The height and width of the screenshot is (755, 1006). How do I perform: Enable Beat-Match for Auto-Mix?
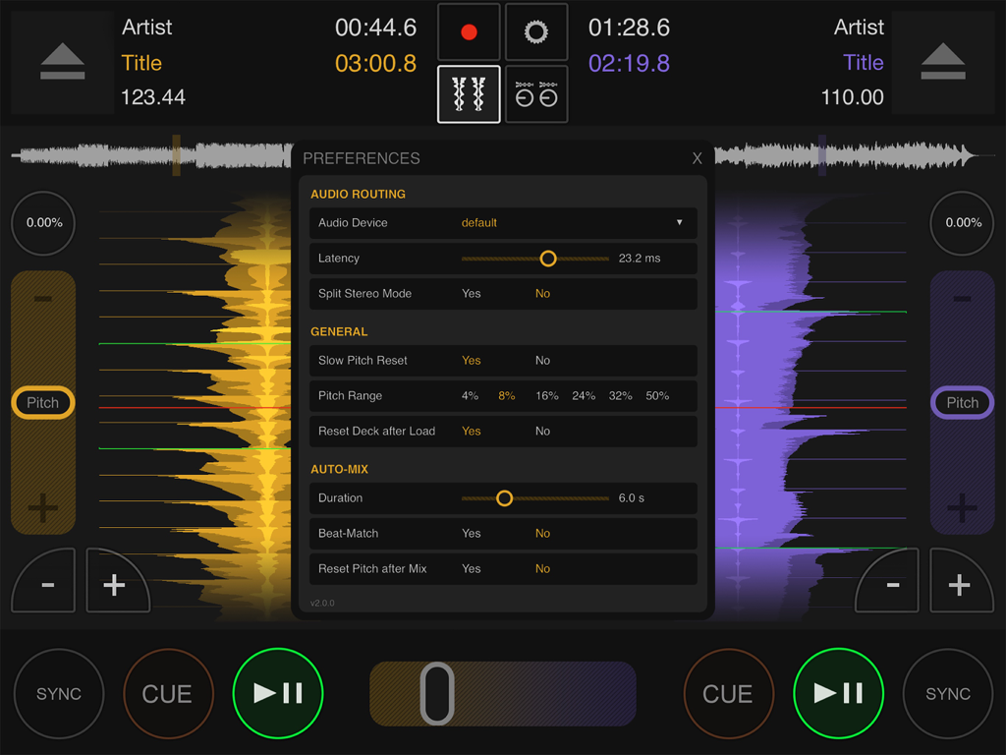pos(471,533)
